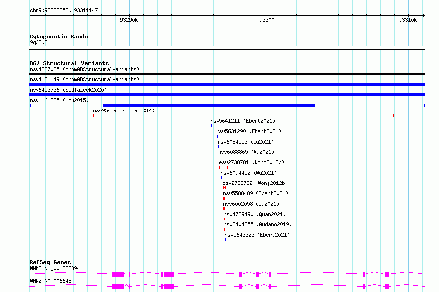
Task: Select the nsv6002058 Wu2021 label
Action: [251, 204]
